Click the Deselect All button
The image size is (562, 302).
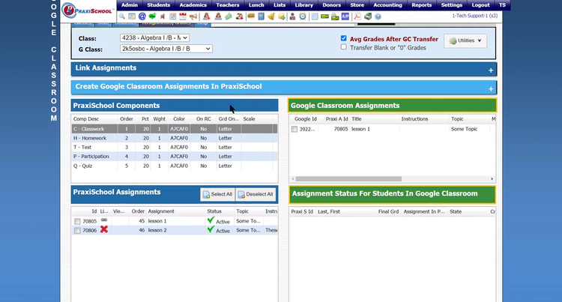256,194
